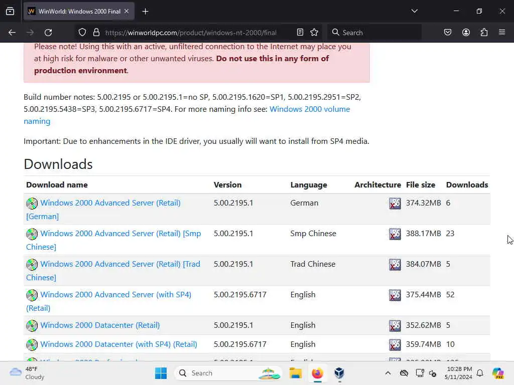Click x86 architecture icon in Smp Chinese row
This screenshot has width=514, height=385.
point(395,234)
